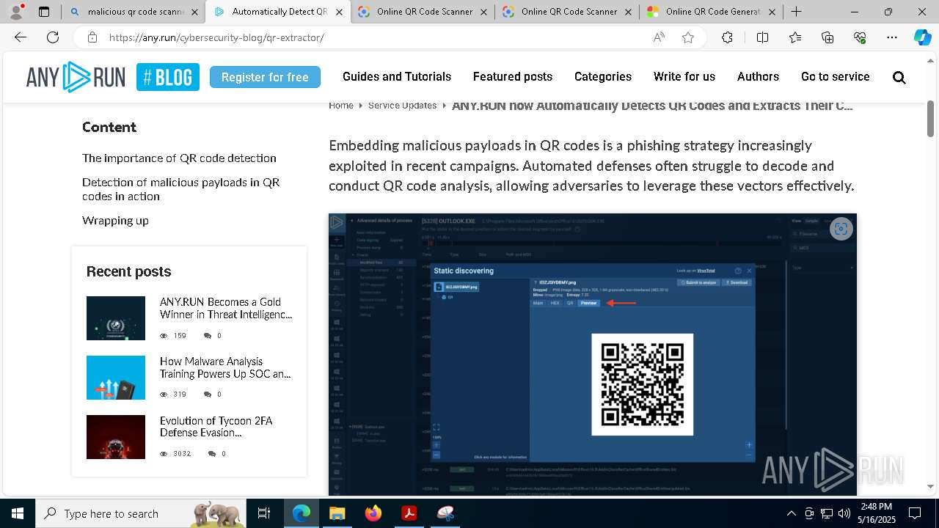Open File Explorer from taskbar
Viewport: 939px width, 528px height.
coord(337,513)
